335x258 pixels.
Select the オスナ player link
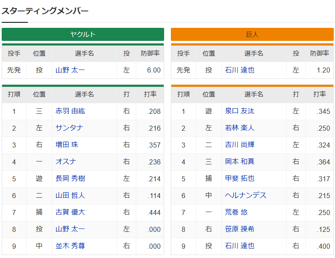pyautogui.click(x=66, y=162)
